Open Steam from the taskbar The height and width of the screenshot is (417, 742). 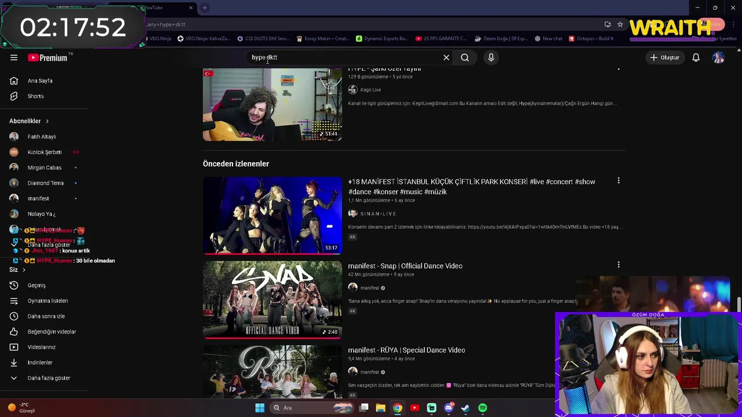(465, 408)
